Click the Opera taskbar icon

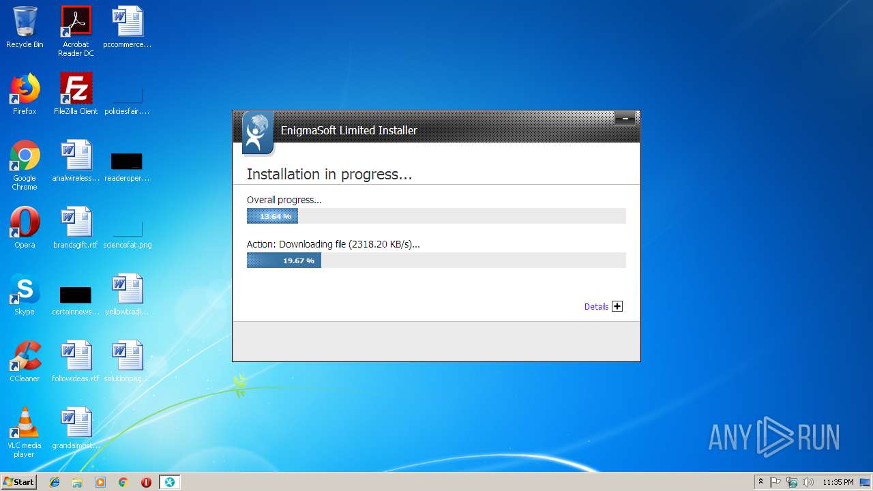(146, 482)
